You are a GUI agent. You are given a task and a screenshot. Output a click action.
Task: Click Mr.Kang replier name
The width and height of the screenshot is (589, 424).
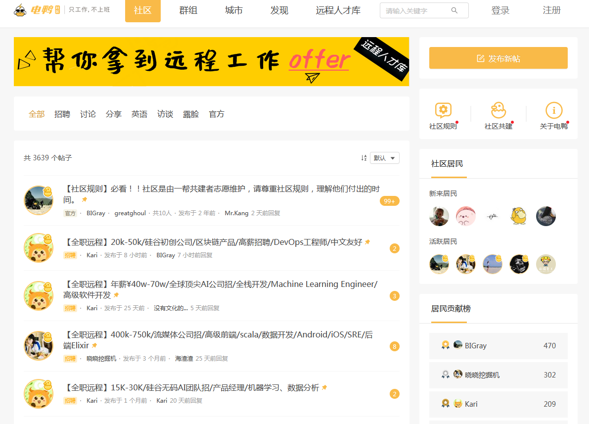click(x=237, y=213)
